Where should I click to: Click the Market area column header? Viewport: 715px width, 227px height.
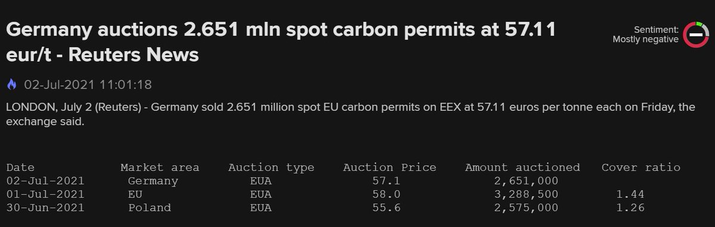160,168
